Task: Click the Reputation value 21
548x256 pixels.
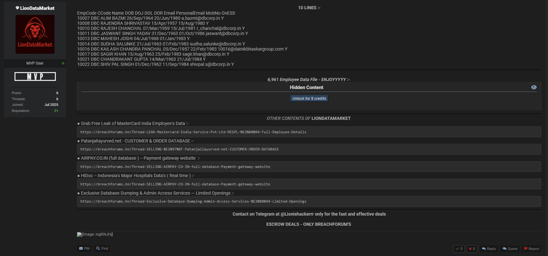Action: pyautogui.click(x=56, y=111)
